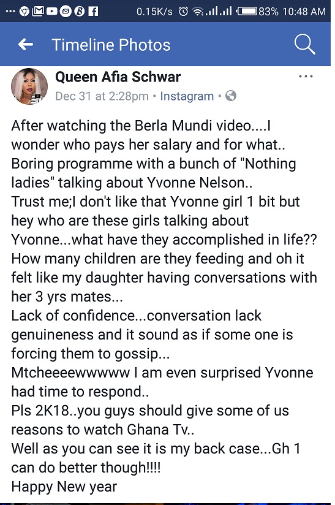Viewport: 335px width, 505px height.
Task: Tap the public globe privacy icon
Action: pos(231,96)
